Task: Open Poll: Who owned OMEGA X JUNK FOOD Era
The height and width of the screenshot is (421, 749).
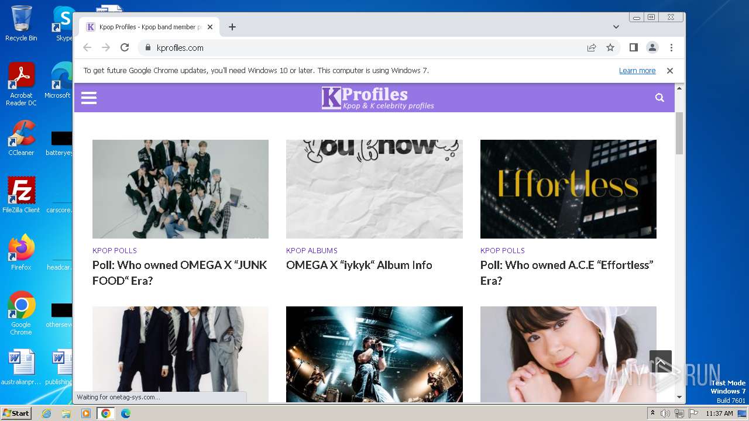Action: click(x=180, y=272)
